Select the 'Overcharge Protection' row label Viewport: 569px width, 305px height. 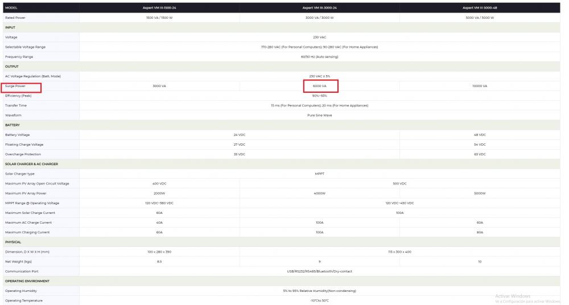click(x=23, y=154)
